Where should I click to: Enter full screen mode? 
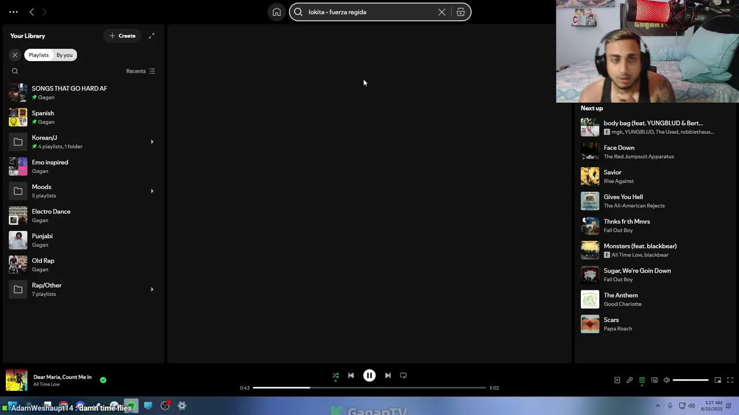tap(730, 380)
